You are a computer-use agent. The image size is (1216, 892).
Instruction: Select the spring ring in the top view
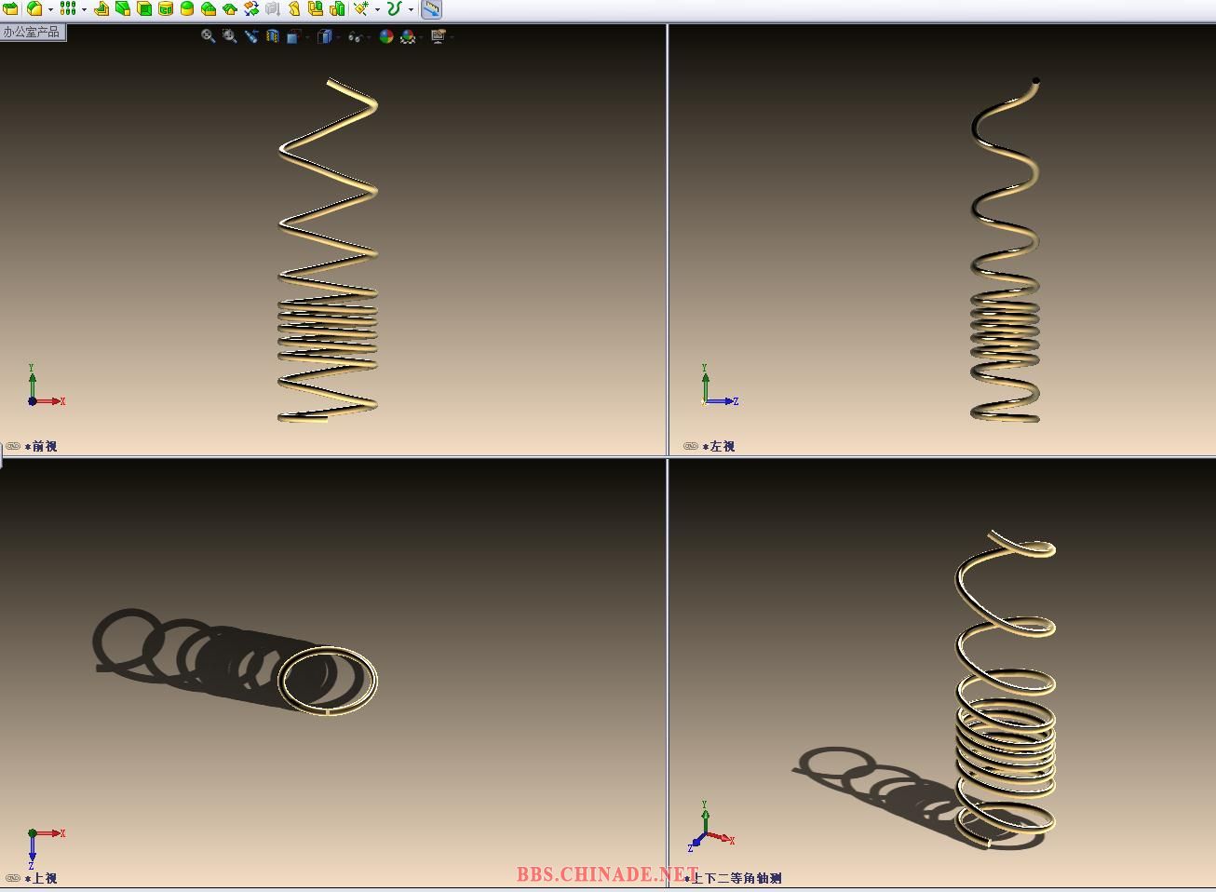[x=328, y=681]
